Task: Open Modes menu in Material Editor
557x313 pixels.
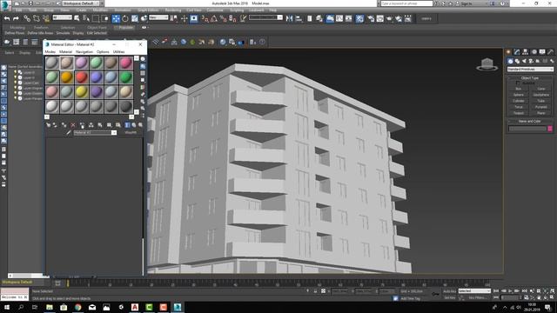Action: coord(50,52)
